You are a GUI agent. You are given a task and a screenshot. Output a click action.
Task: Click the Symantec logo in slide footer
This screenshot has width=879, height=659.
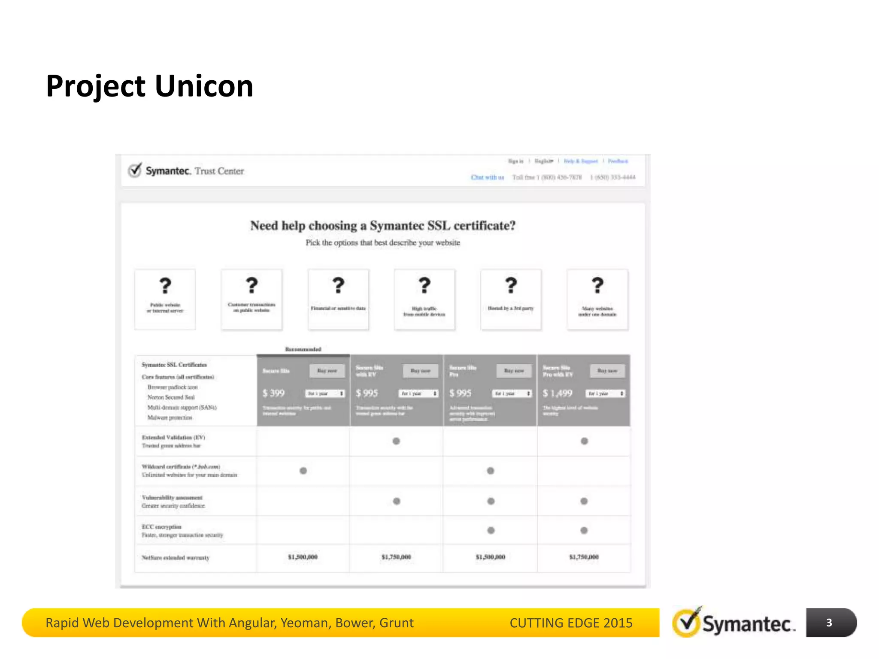(x=734, y=623)
